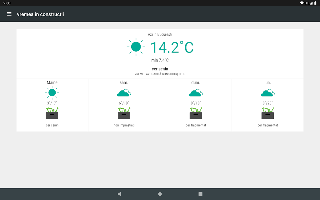This screenshot has height=200, width=320.
Task: Open the hamburger navigation menu
Action: (x=9, y=14)
